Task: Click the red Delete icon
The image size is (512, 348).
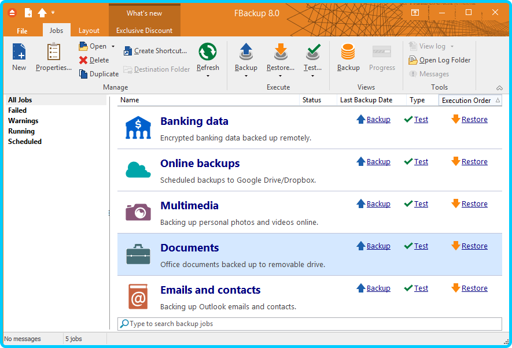Action: coord(83,60)
